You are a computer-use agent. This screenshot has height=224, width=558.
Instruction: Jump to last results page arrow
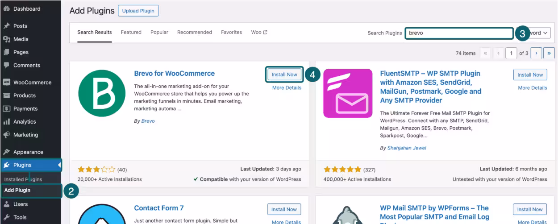[x=549, y=53]
